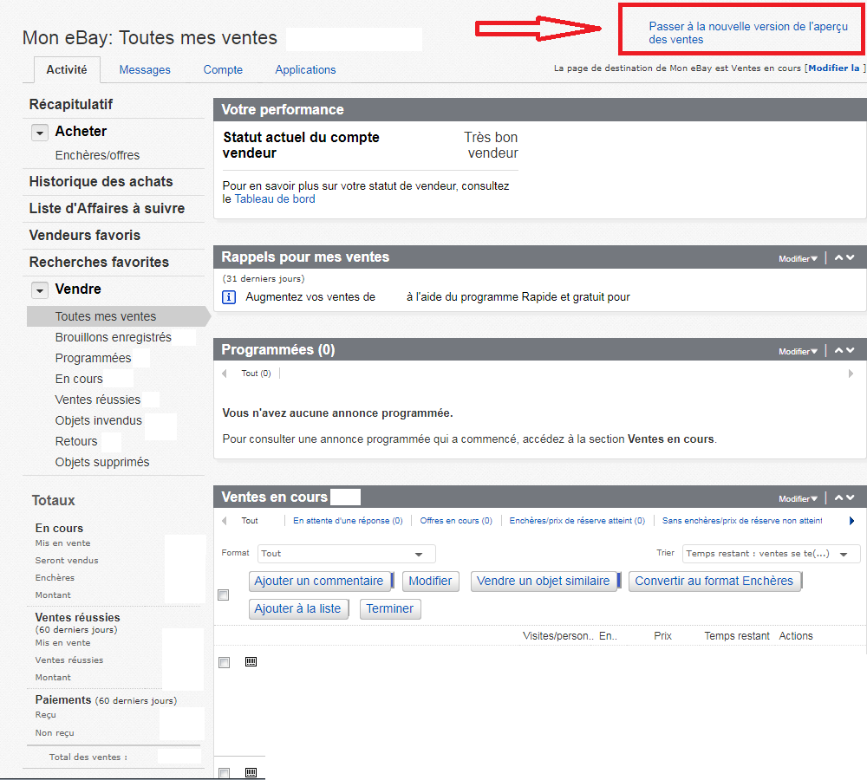Open the Modifier dropdown on Rappels pour mes ventes
The image size is (867, 780).
click(x=794, y=257)
